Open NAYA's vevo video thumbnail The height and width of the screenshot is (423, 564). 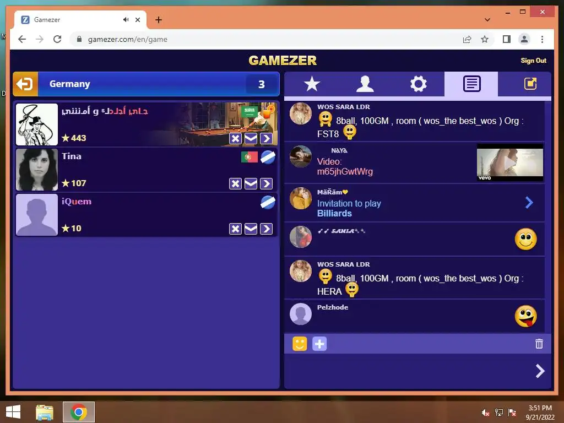pos(509,162)
